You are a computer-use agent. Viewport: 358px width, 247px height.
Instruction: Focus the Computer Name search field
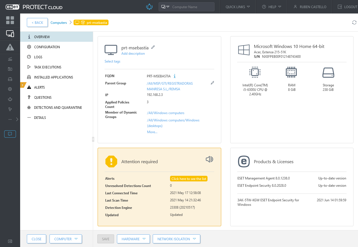(192, 7)
